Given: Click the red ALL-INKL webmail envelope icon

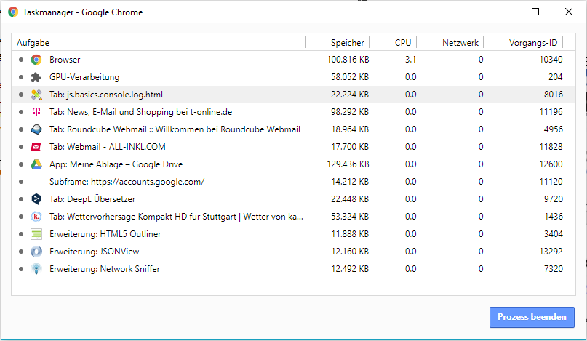Looking at the screenshot, I should [36, 147].
